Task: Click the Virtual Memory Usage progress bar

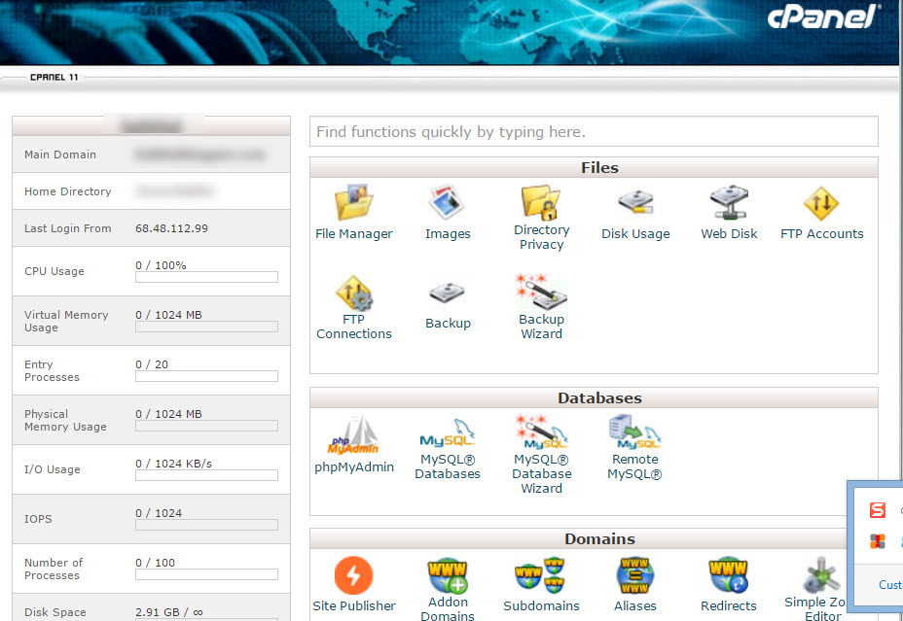Action: pyautogui.click(x=206, y=327)
